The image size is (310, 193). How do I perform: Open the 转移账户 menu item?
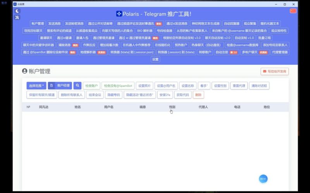point(205,52)
